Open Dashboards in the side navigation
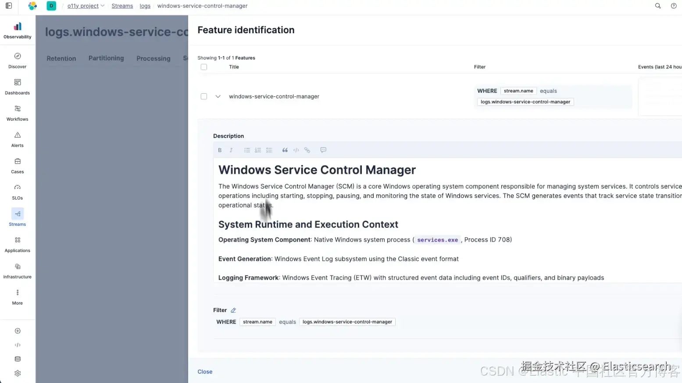 18,87
